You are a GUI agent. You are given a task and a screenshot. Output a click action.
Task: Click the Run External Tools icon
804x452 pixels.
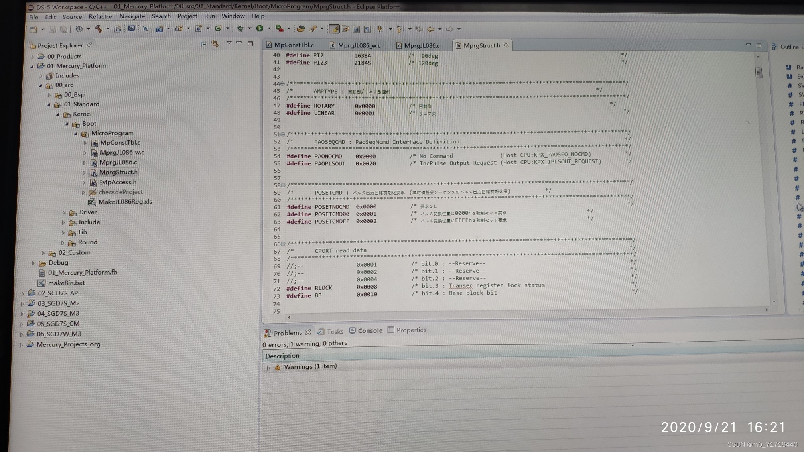pyautogui.click(x=279, y=28)
